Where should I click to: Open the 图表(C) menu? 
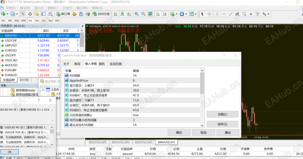pos(53,8)
